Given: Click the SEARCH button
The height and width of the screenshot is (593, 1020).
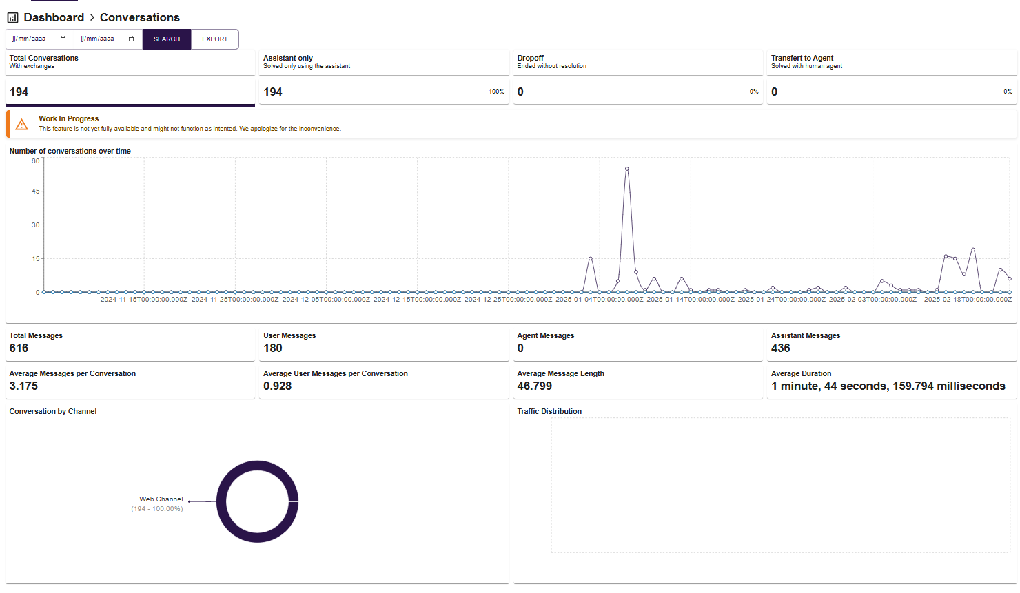Looking at the screenshot, I should [167, 39].
